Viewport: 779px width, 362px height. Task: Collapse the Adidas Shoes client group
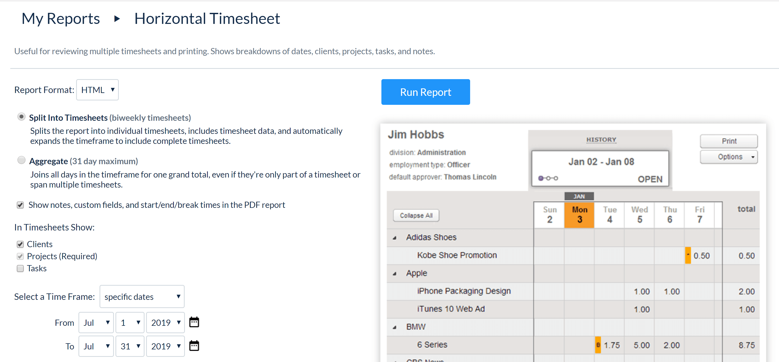click(x=394, y=237)
